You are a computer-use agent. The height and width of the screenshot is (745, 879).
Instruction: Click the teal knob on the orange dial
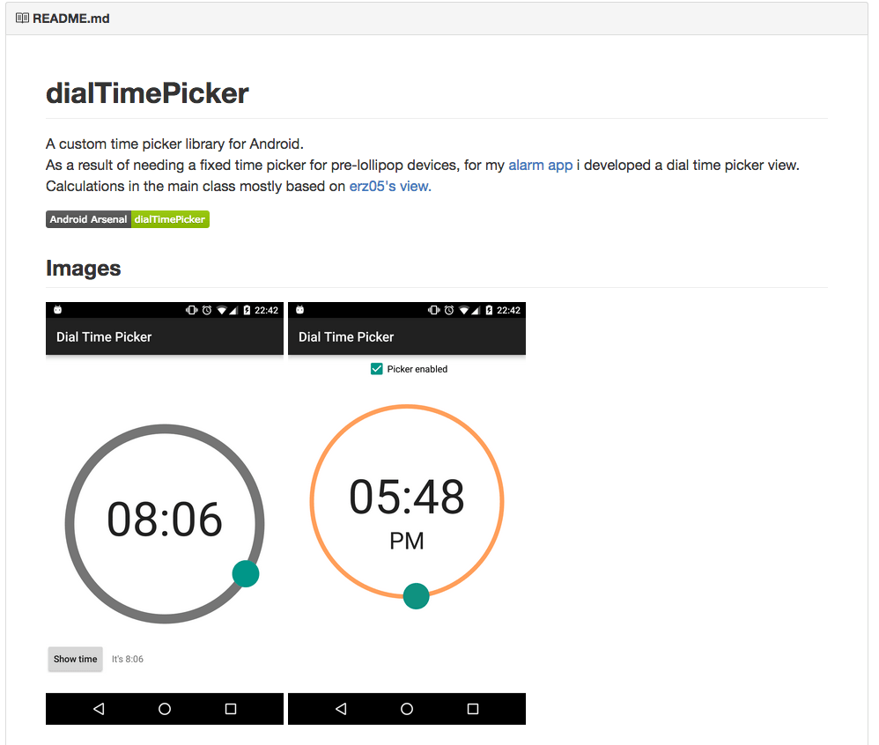click(x=416, y=596)
